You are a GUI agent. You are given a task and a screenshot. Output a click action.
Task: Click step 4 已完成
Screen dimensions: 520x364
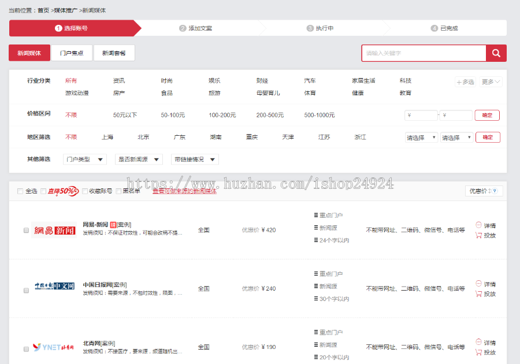pos(444,28)
